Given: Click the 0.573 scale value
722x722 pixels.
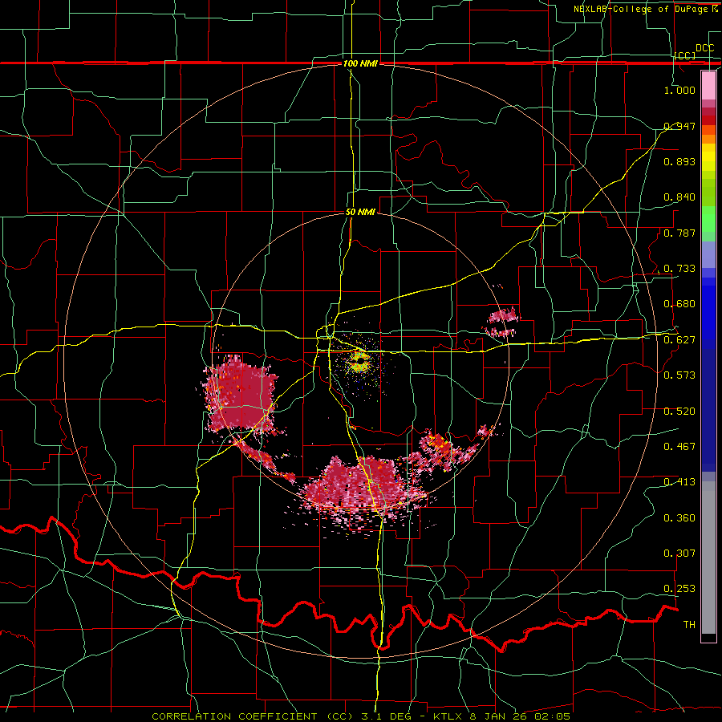Looking at the screenshot, I should click(x=679, y=375).
